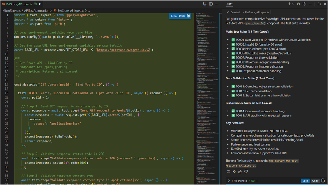Expand the '1 file changed' section
The height and width of the screenshot is (185, 328).
click(229, 180)
